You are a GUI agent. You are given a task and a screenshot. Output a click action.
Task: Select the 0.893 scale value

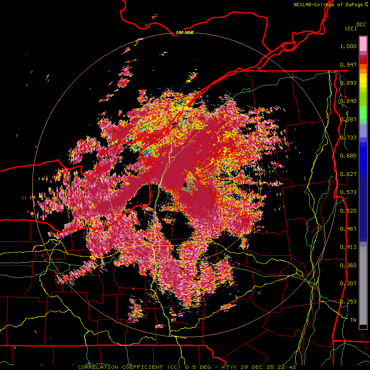point(348,83)
